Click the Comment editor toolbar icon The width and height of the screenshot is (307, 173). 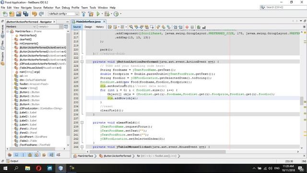199,27
